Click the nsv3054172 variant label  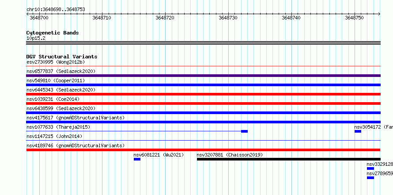pos(374,127)
